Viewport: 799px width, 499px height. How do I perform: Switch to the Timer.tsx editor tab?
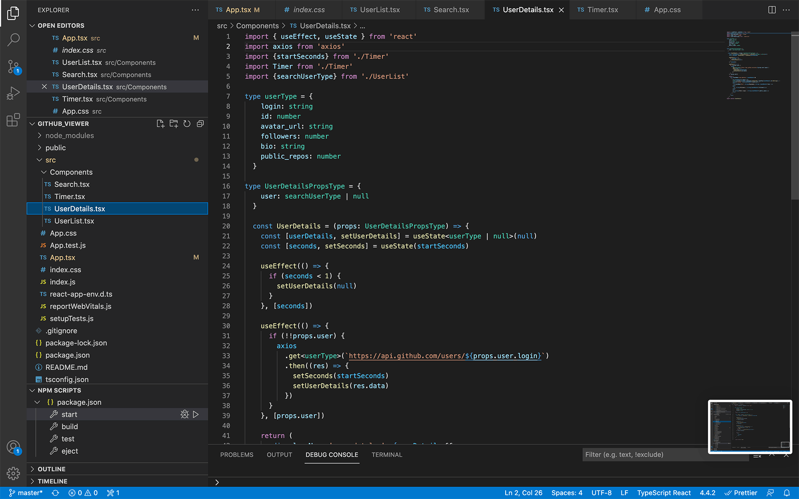pos(602,10)
